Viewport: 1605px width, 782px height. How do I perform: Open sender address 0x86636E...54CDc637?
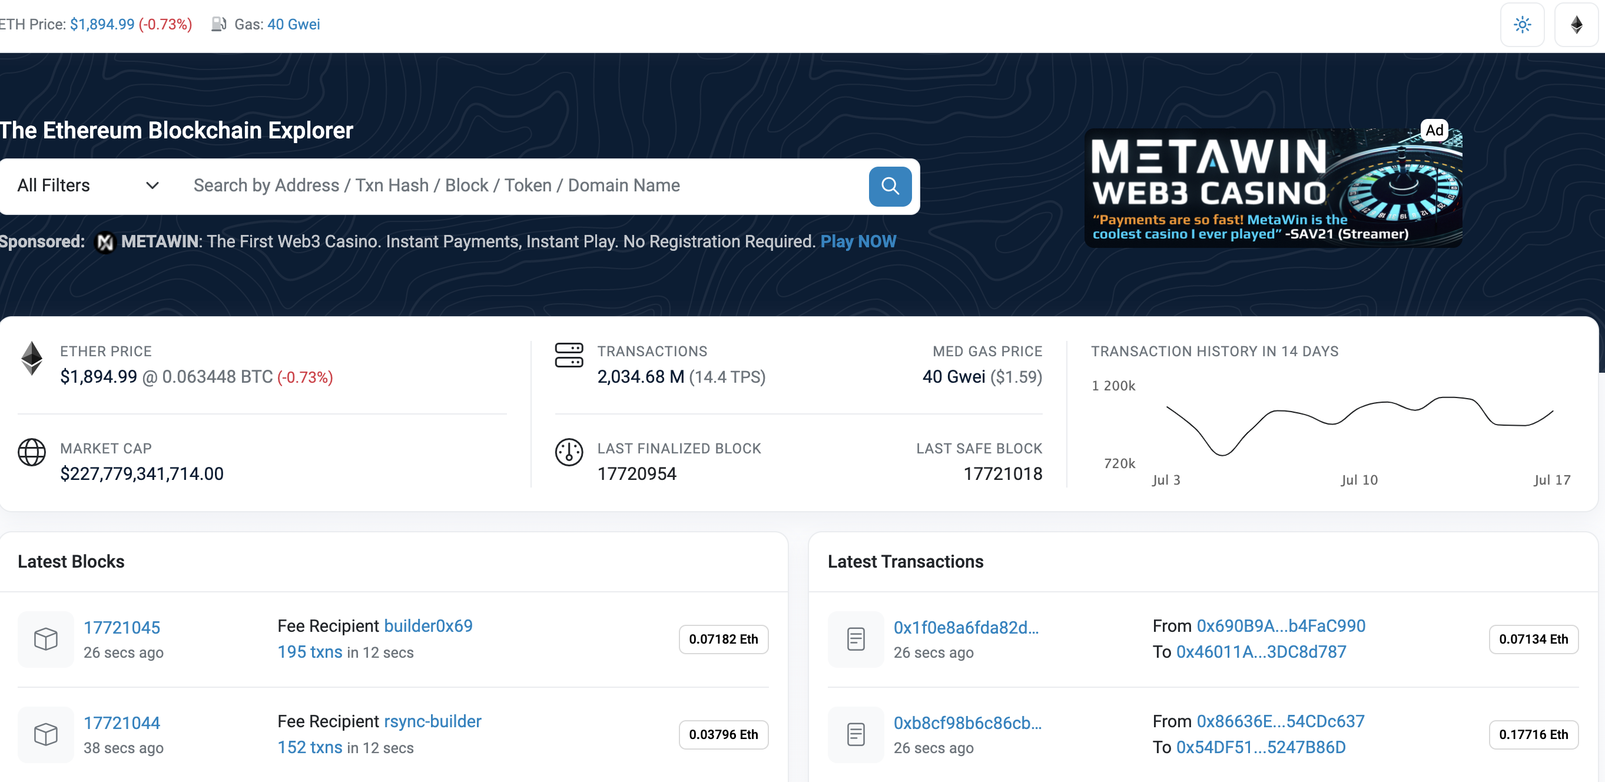tap(1280, 721)
